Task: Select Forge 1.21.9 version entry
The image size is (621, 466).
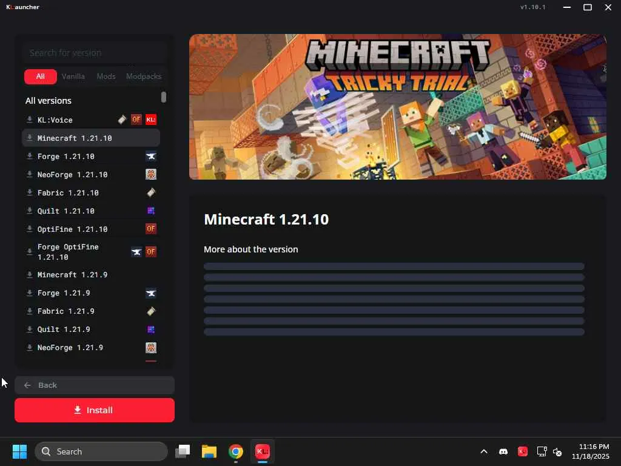Action: pos(91,293)
